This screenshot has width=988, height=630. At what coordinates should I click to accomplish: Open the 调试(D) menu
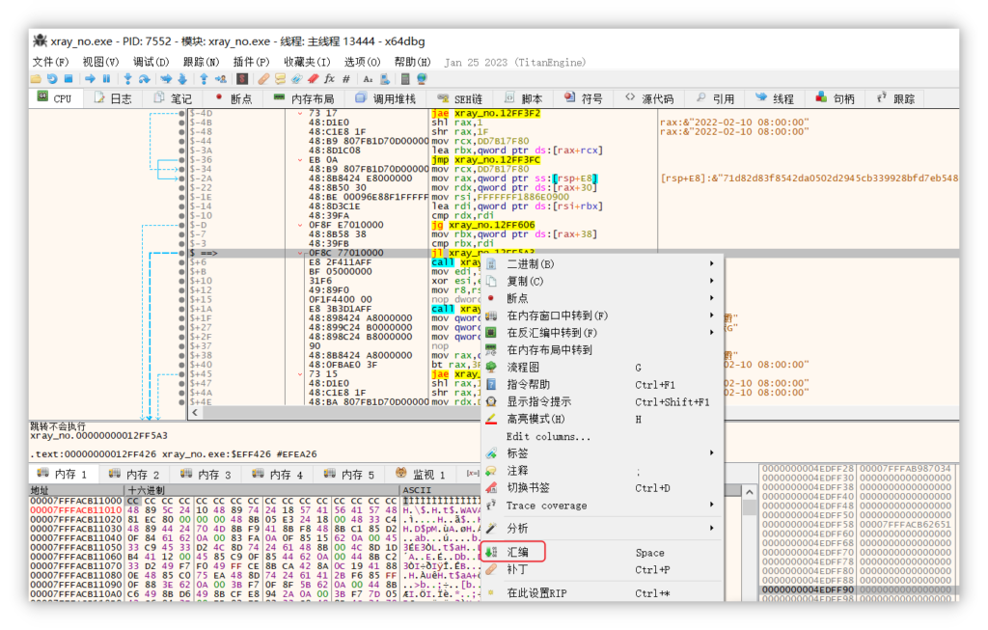(x=151, y=62)
